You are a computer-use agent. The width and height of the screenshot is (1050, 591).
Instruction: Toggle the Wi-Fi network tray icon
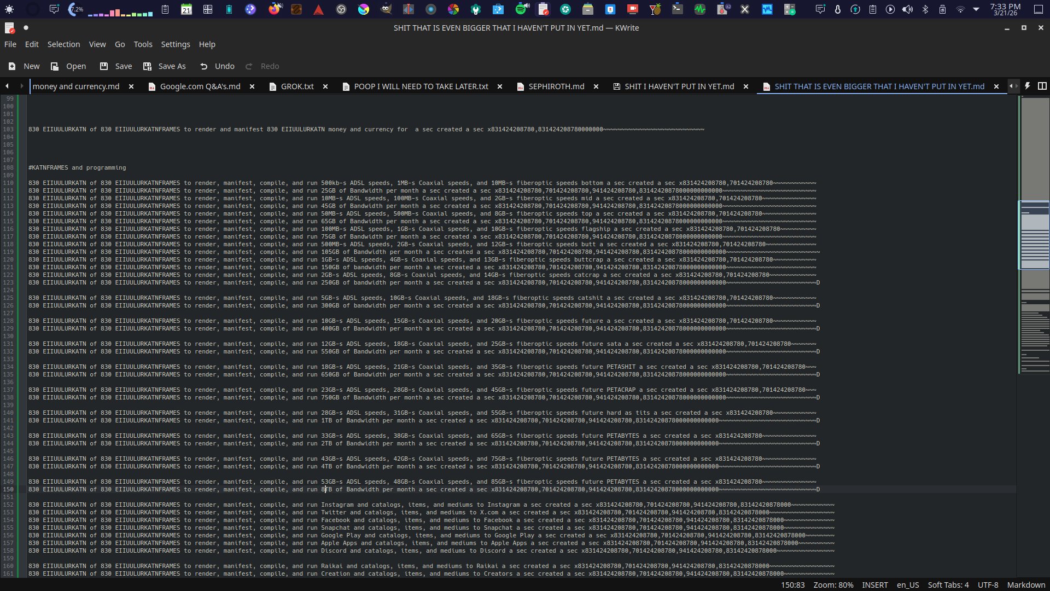[960, 9]
